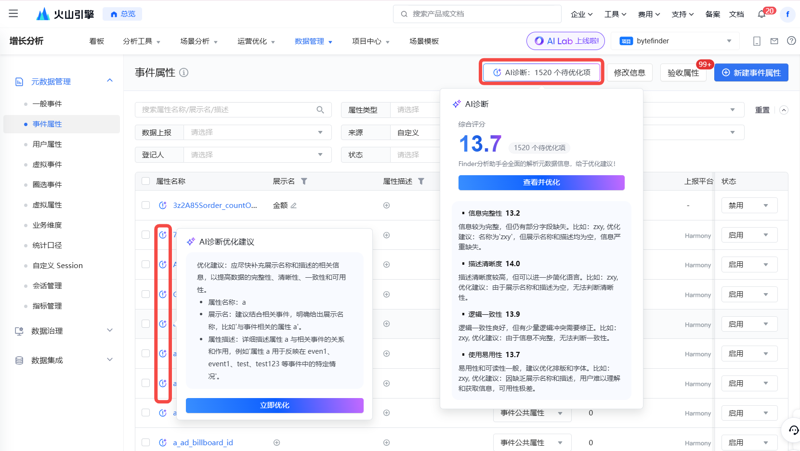Open the notification bell icon

tap(761, 14)
